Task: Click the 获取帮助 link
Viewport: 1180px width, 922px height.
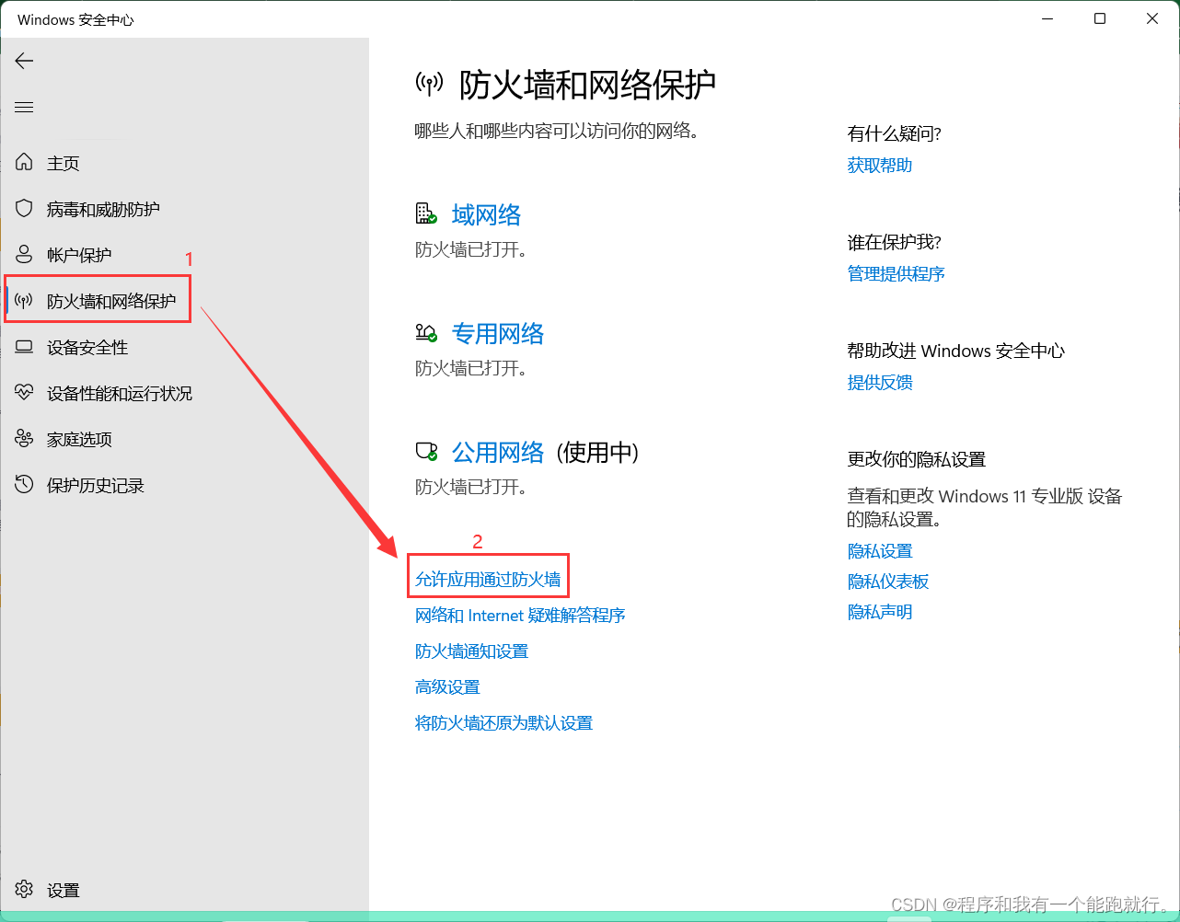Action: coord(880,165)
